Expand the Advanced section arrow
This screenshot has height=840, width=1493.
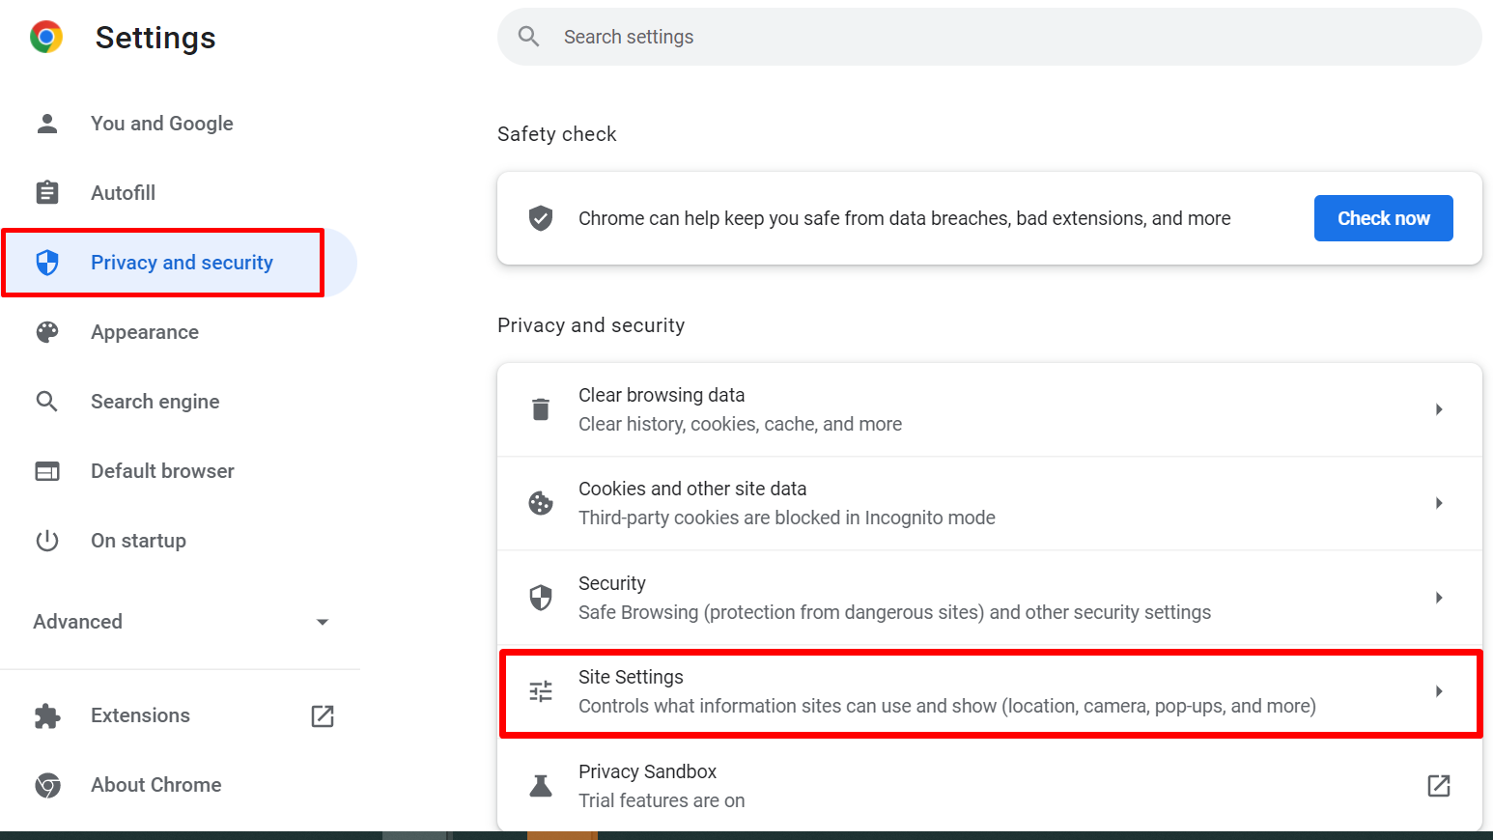coord(323,622)
